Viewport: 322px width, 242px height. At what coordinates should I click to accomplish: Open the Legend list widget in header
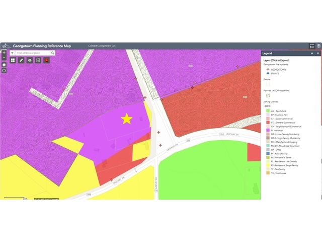[312, 46]
